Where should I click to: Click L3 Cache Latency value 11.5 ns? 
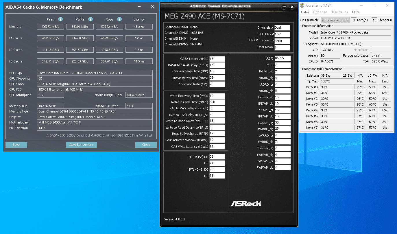(x=139, y=61)
